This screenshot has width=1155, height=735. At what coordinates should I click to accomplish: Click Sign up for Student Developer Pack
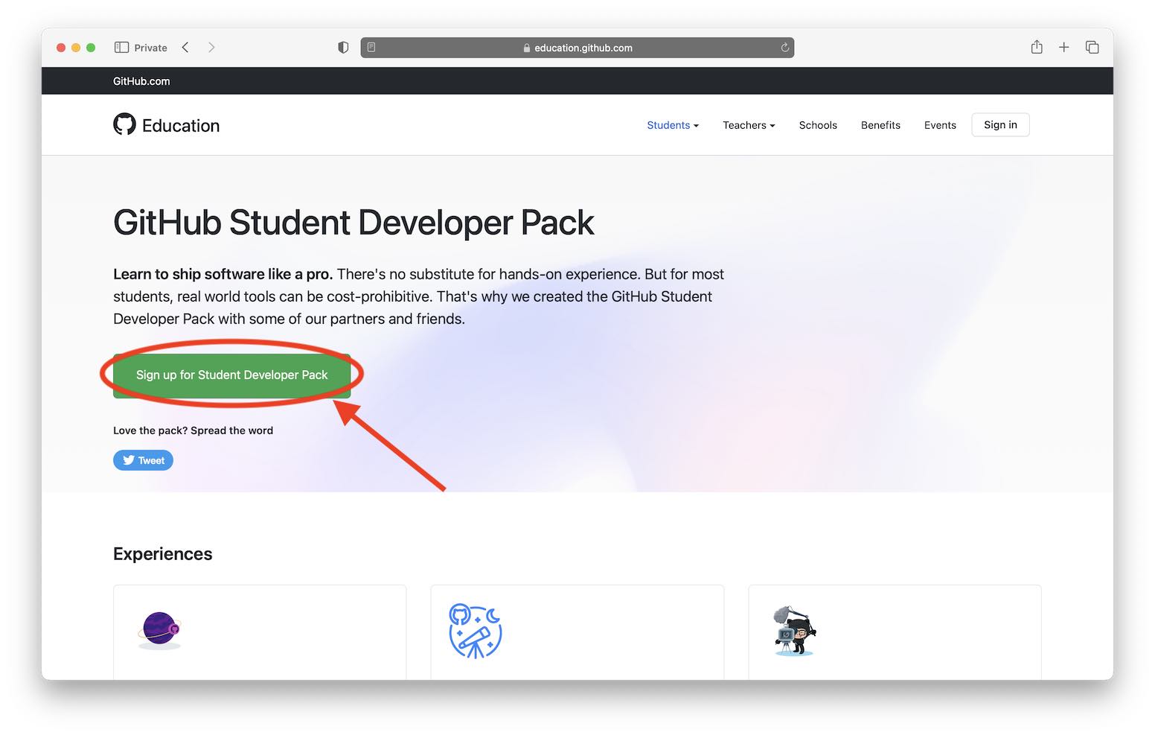pos(231,375)
